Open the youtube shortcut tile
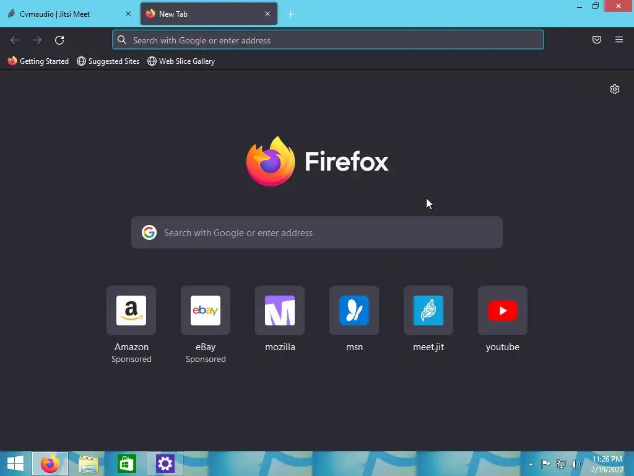This screenshot has height=476, width=634. [x=503, y=311]
